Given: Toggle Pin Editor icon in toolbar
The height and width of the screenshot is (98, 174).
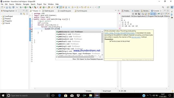Looking at the screenshot, I should (99, 7).
